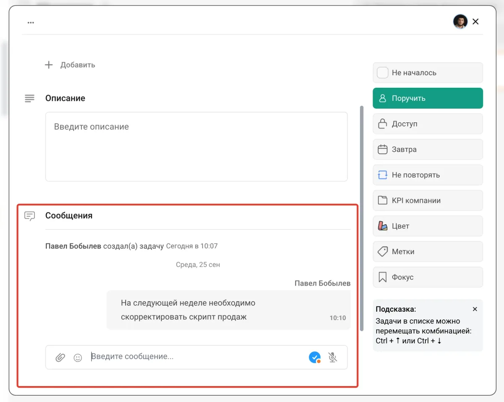Open the emoji picker smiley icon
This screenshot has width=504, height=402.
click(x=78, y=357)
